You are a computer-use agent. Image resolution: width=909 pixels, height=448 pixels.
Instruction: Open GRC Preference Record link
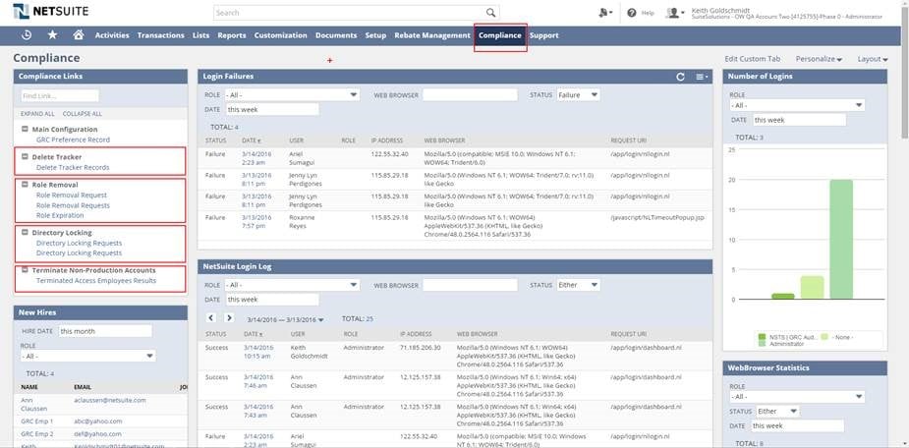[73, 140]
